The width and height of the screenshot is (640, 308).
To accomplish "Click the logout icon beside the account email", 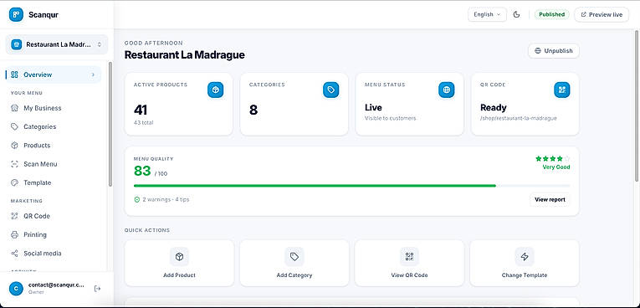I will [97, 289].
